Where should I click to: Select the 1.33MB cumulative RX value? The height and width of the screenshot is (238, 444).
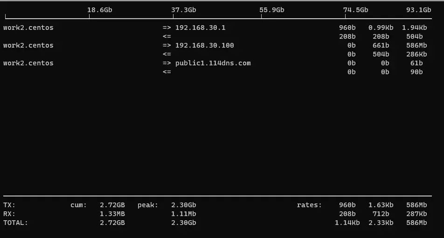(112, 214)
